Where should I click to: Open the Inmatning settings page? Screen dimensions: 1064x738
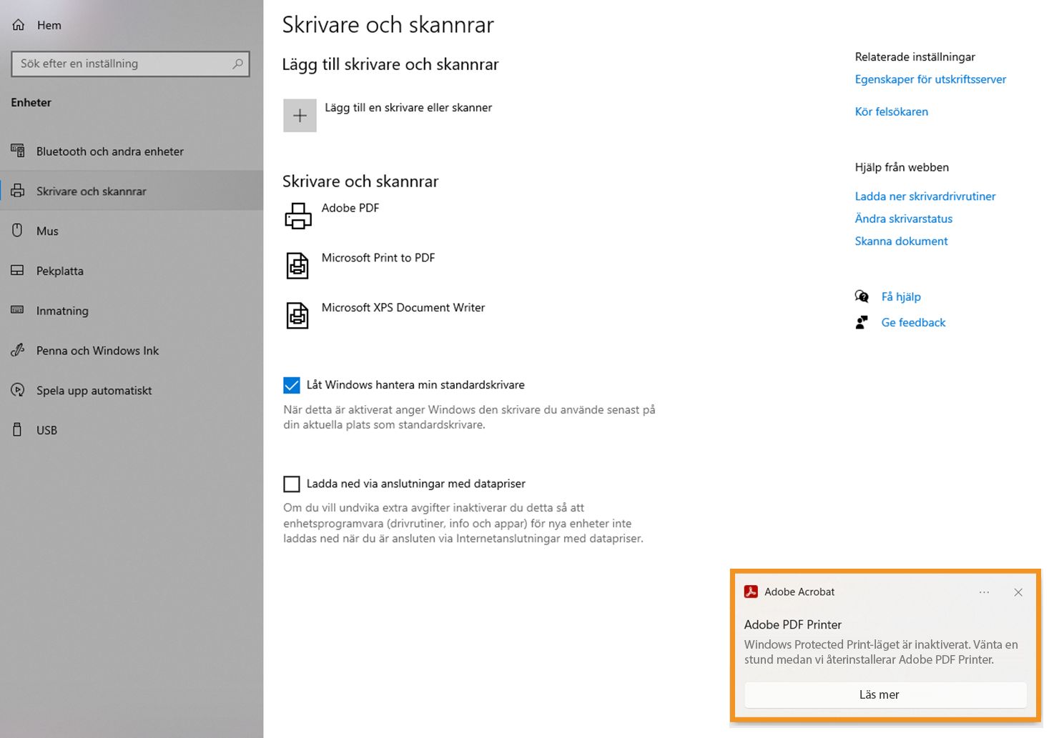tap(132, 311)
